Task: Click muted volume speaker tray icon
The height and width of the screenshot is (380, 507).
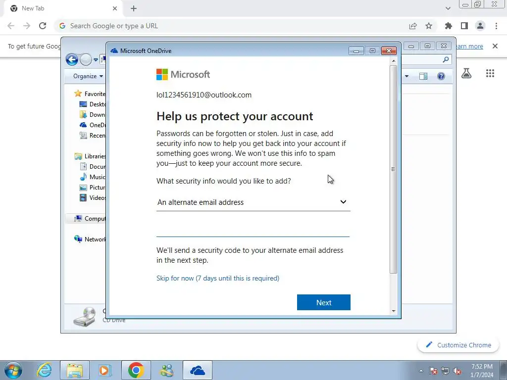Action: pos(457,371)
